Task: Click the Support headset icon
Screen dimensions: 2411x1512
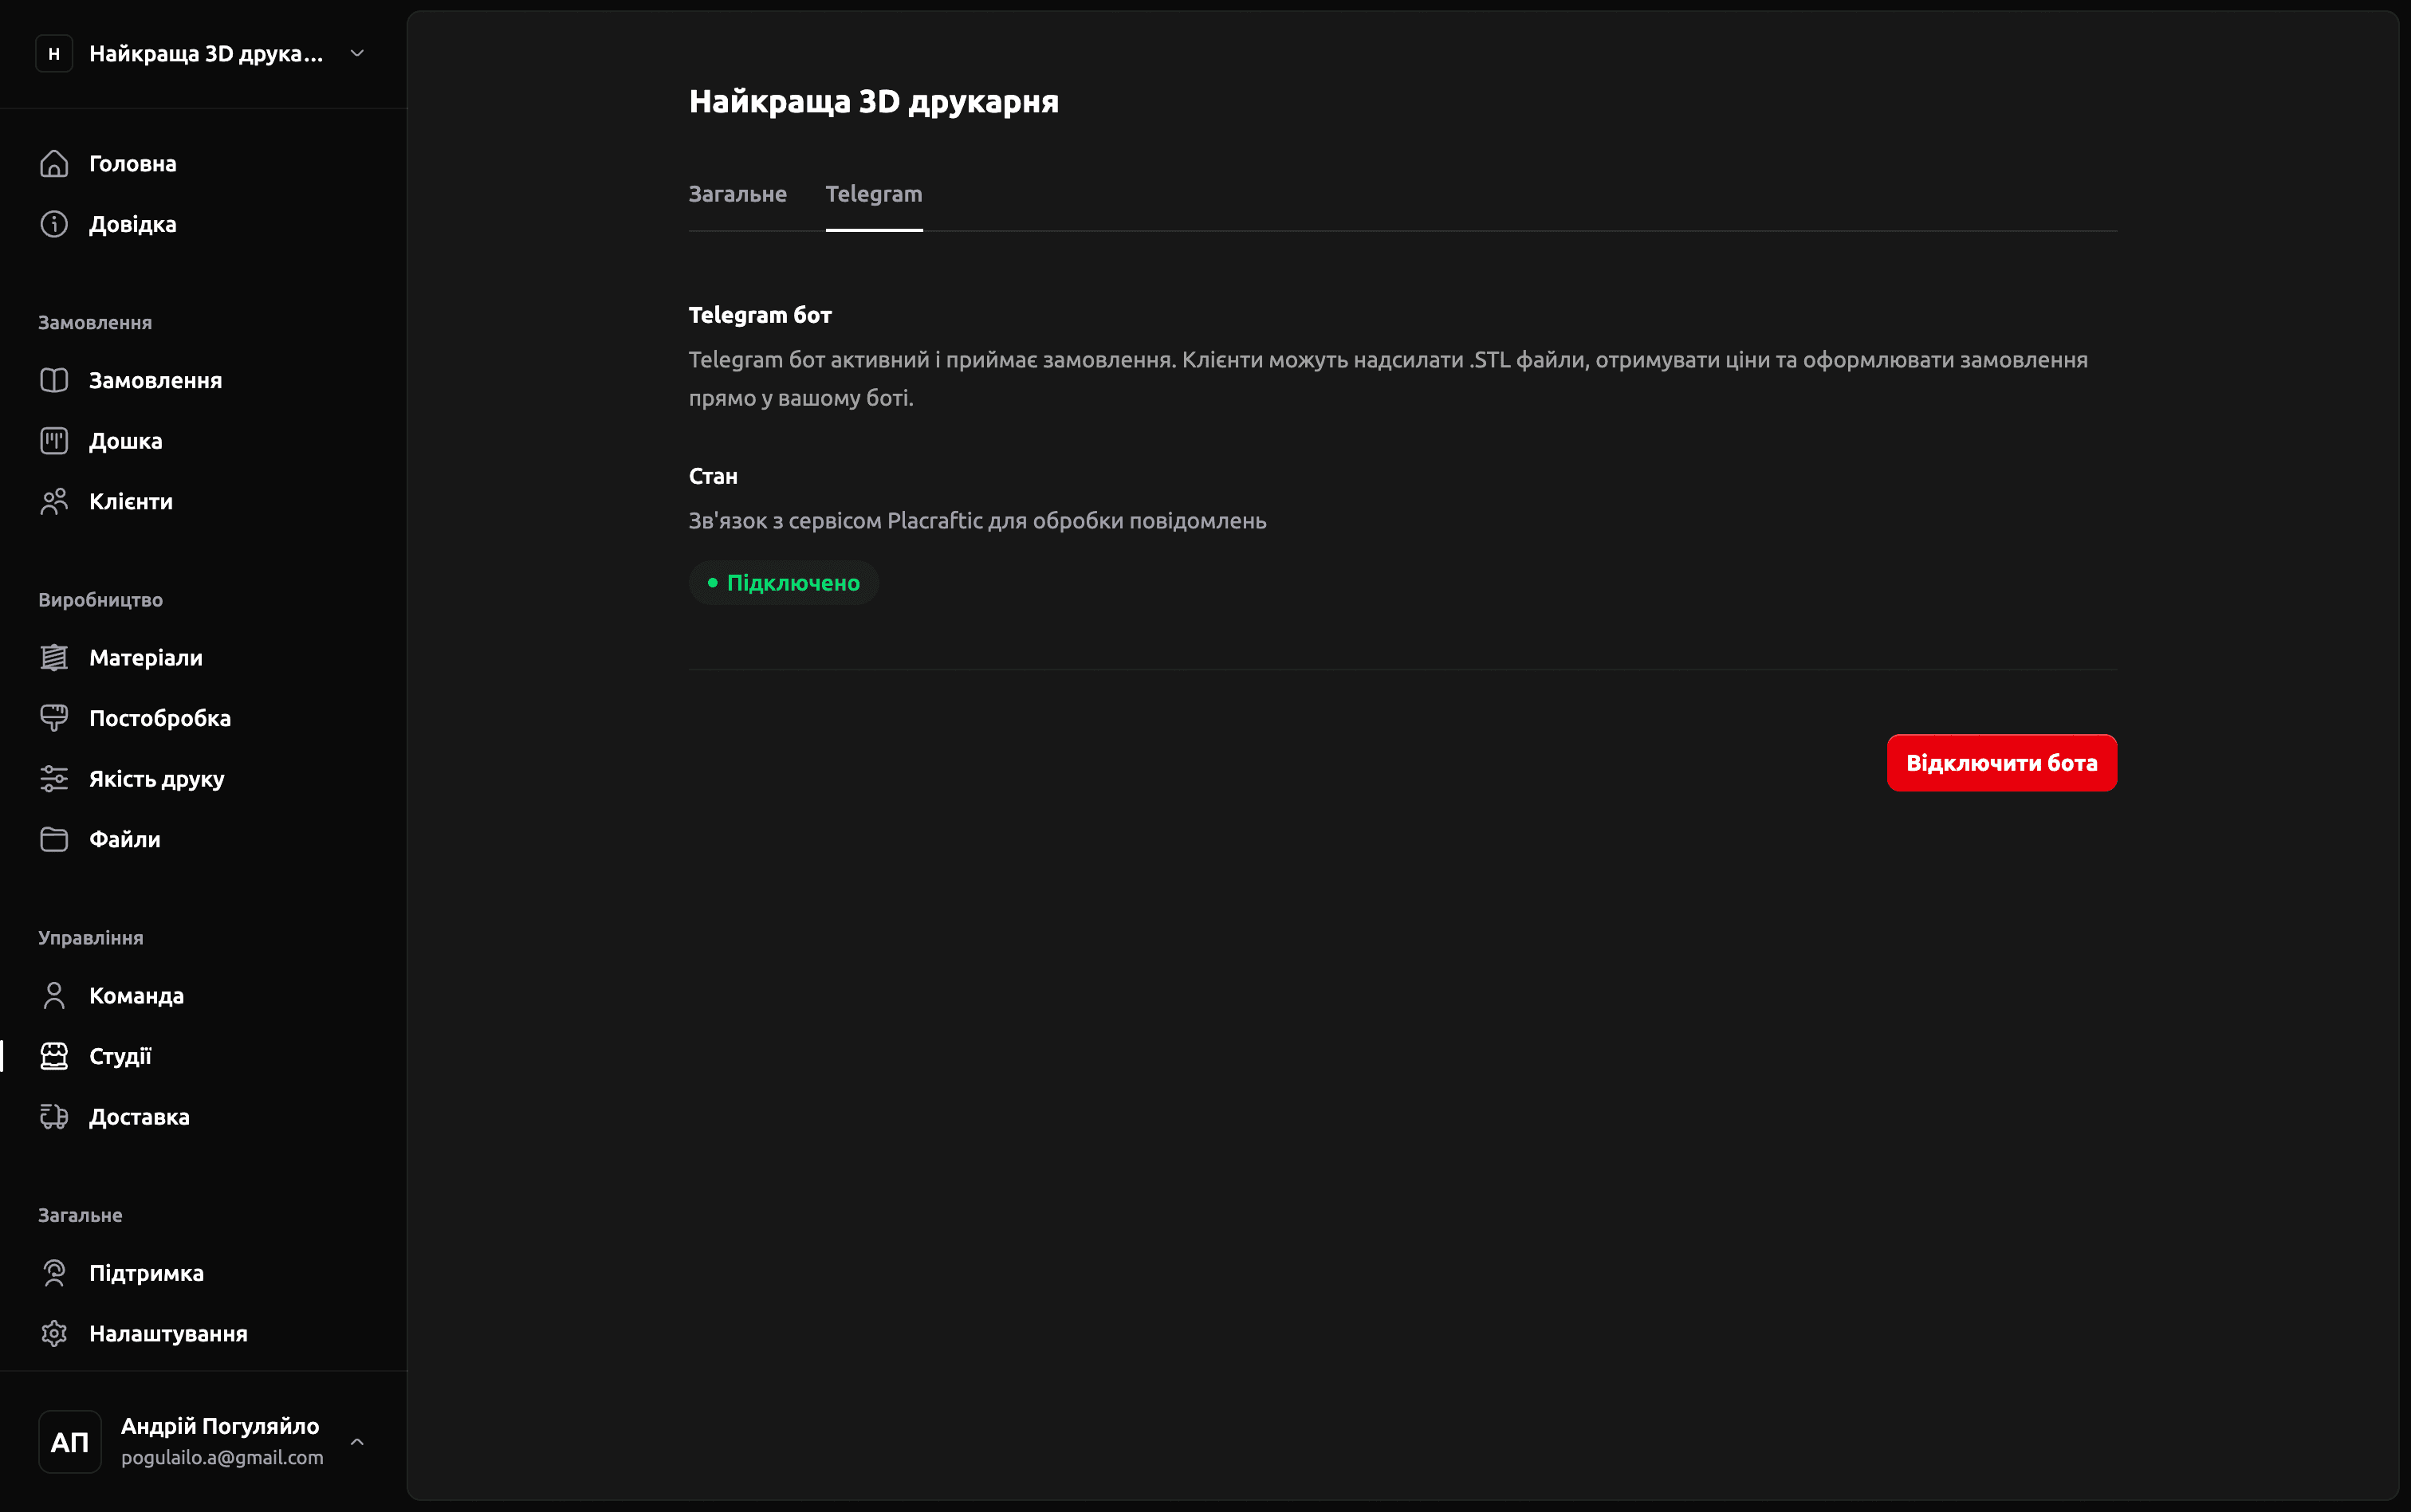Action: point(54,1272)
